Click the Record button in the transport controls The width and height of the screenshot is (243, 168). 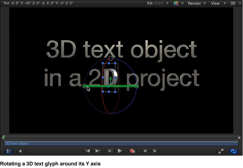132,151
